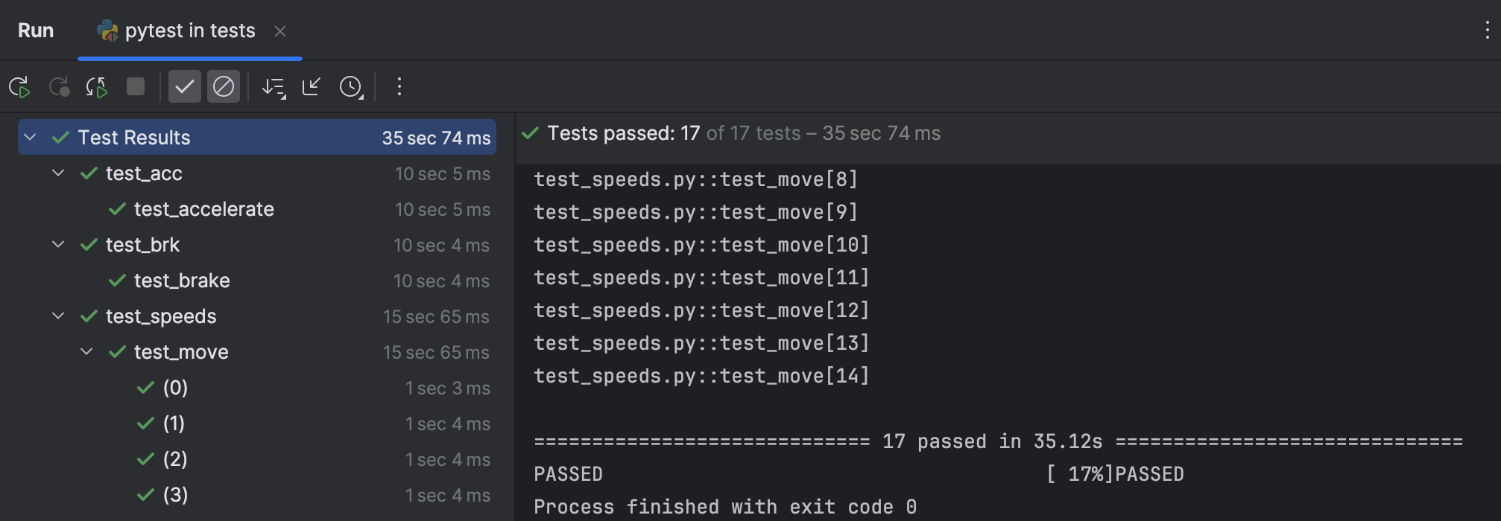Rerun all the pytest tests
The height and width of the screenshot is (521, 1501).
click(20, 86)
